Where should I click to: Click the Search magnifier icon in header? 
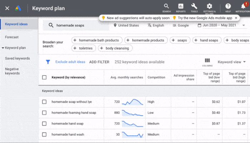(166, 6)
